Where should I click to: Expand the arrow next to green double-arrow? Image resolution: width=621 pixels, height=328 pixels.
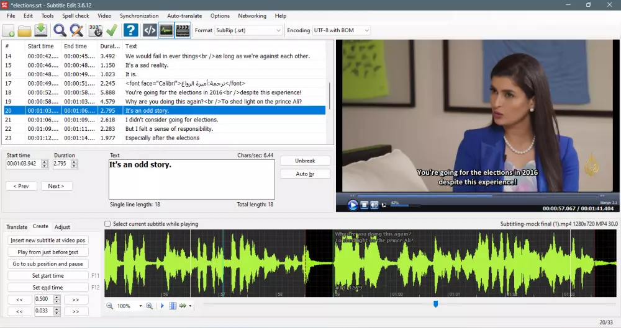190,306
